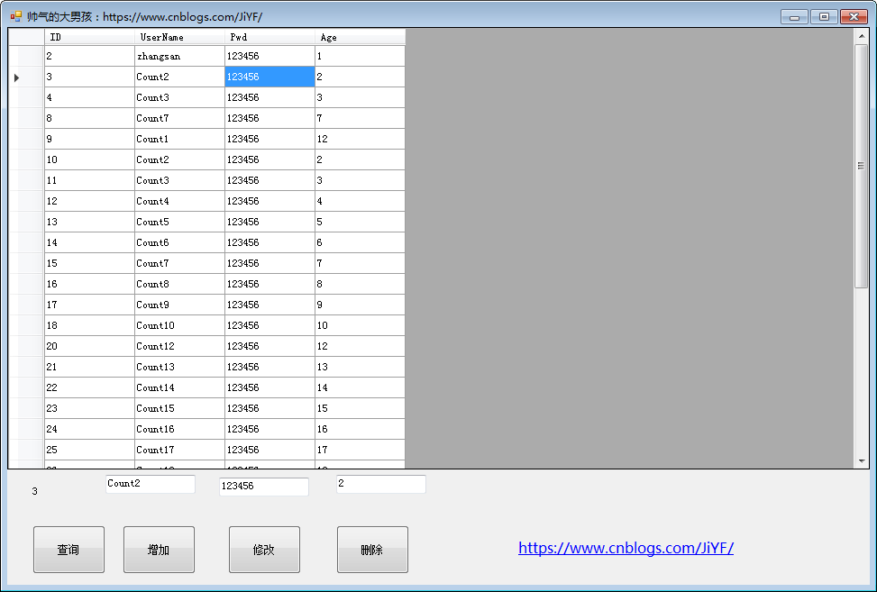This screenshot has height=592, width=877.
Task: Close the window
Action: point(854,17)
